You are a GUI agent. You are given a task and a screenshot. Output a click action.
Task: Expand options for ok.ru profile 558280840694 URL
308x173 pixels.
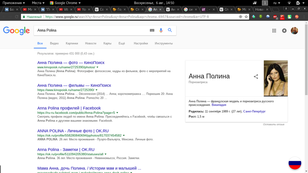pos(124,135)
